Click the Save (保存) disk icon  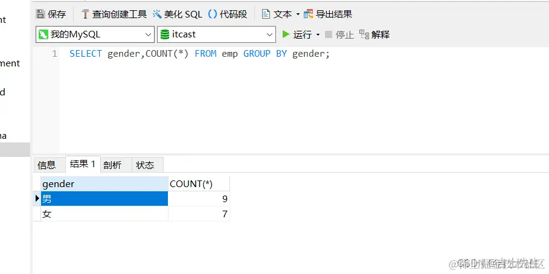pyautogui.click(x=41, y=14)
